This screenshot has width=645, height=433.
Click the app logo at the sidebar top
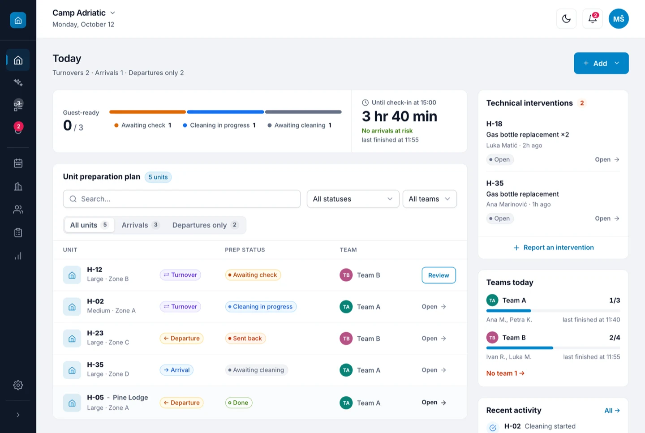pos(18,20)
